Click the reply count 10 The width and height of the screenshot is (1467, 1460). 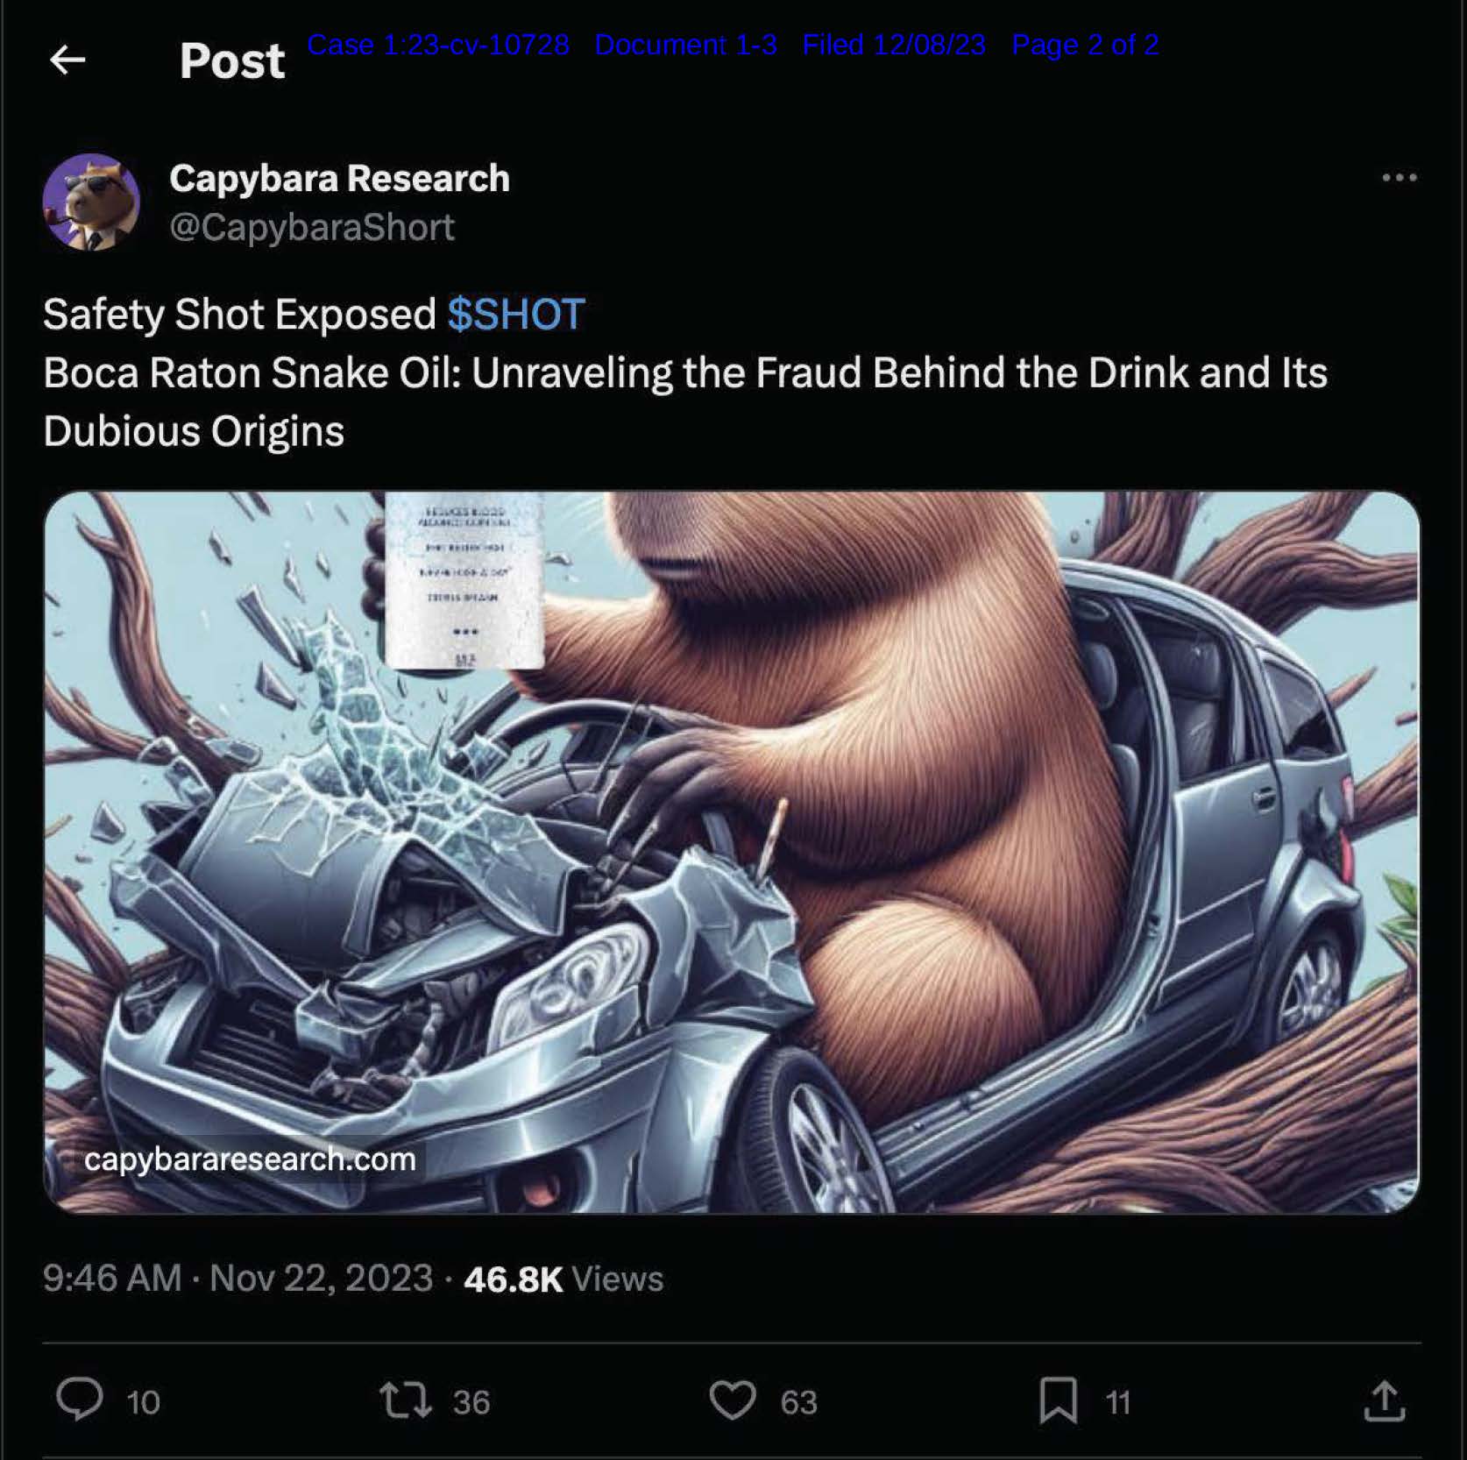pos(143,1403)
